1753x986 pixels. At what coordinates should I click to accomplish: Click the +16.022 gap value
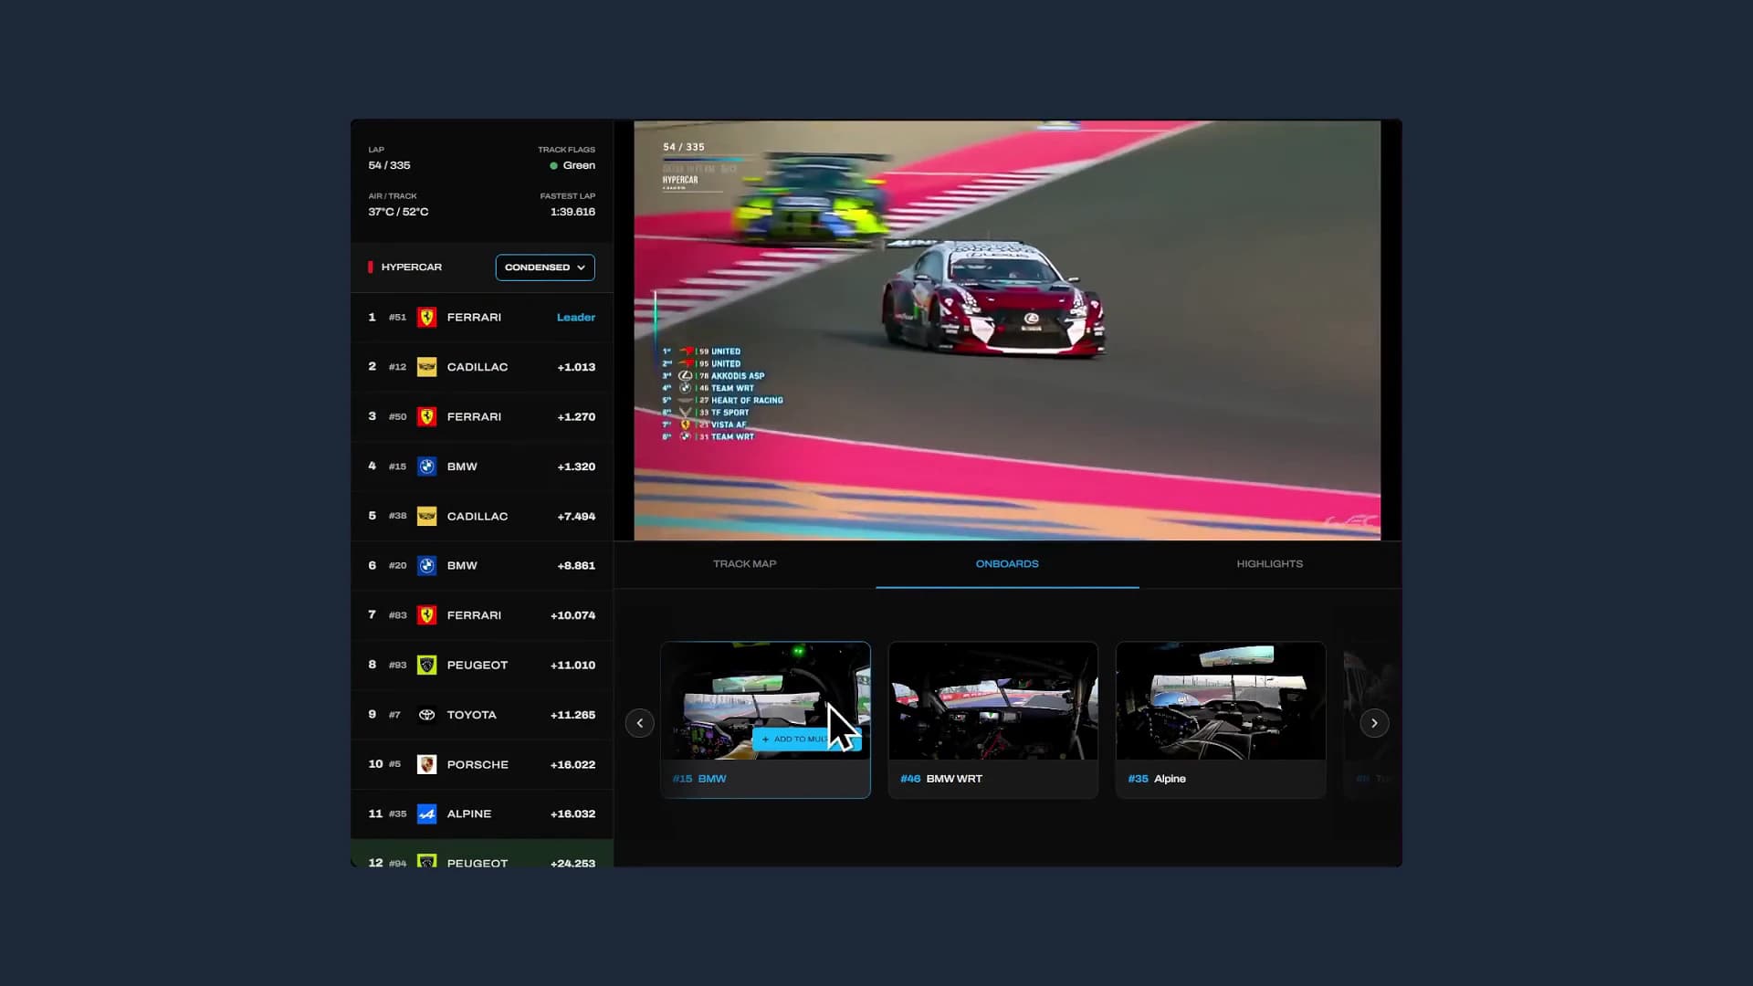coord(572,765)
